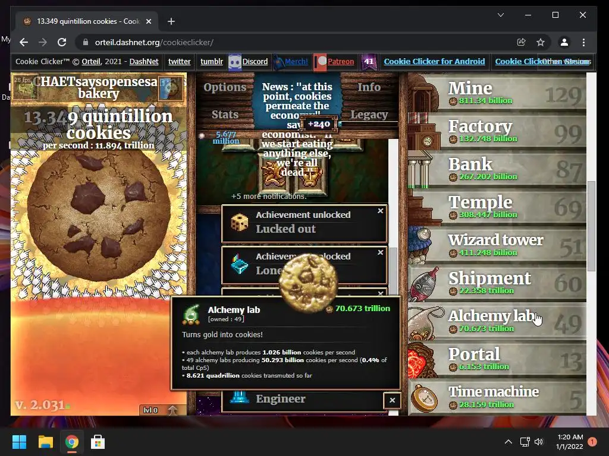Buy an Alchemy lab building
The height and width of the screenshot is (456, 609).
497,321
